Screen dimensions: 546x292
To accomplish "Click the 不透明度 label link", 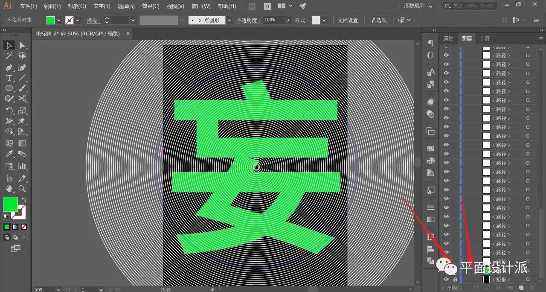I will 248,20.
